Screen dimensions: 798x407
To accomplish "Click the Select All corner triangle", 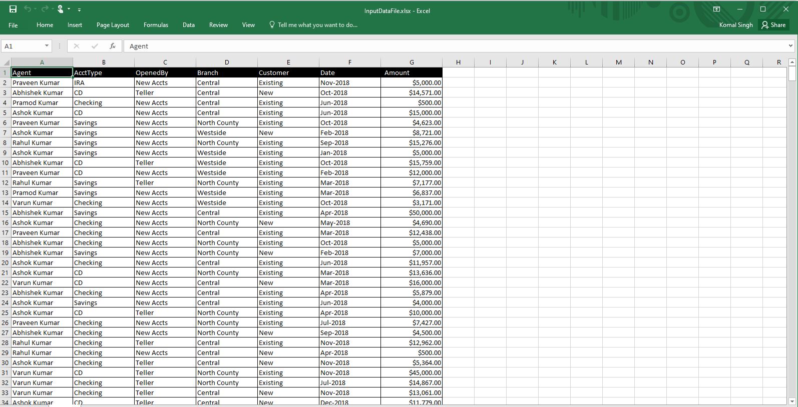I will click(x=6, y=62).
